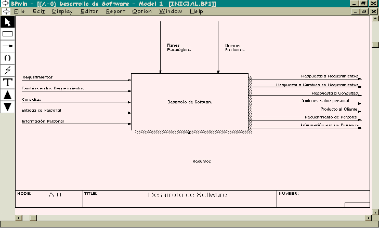Viewport: 379px width, 228px height.
Task: Go to parent diagram with up triangle
Action: pos(8,95)
